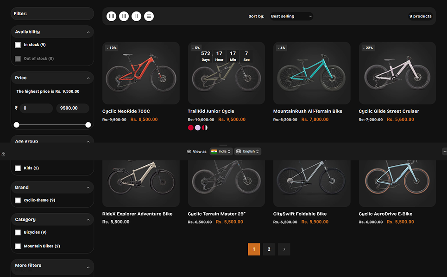Switch to three-column grid view

point(124,16)
